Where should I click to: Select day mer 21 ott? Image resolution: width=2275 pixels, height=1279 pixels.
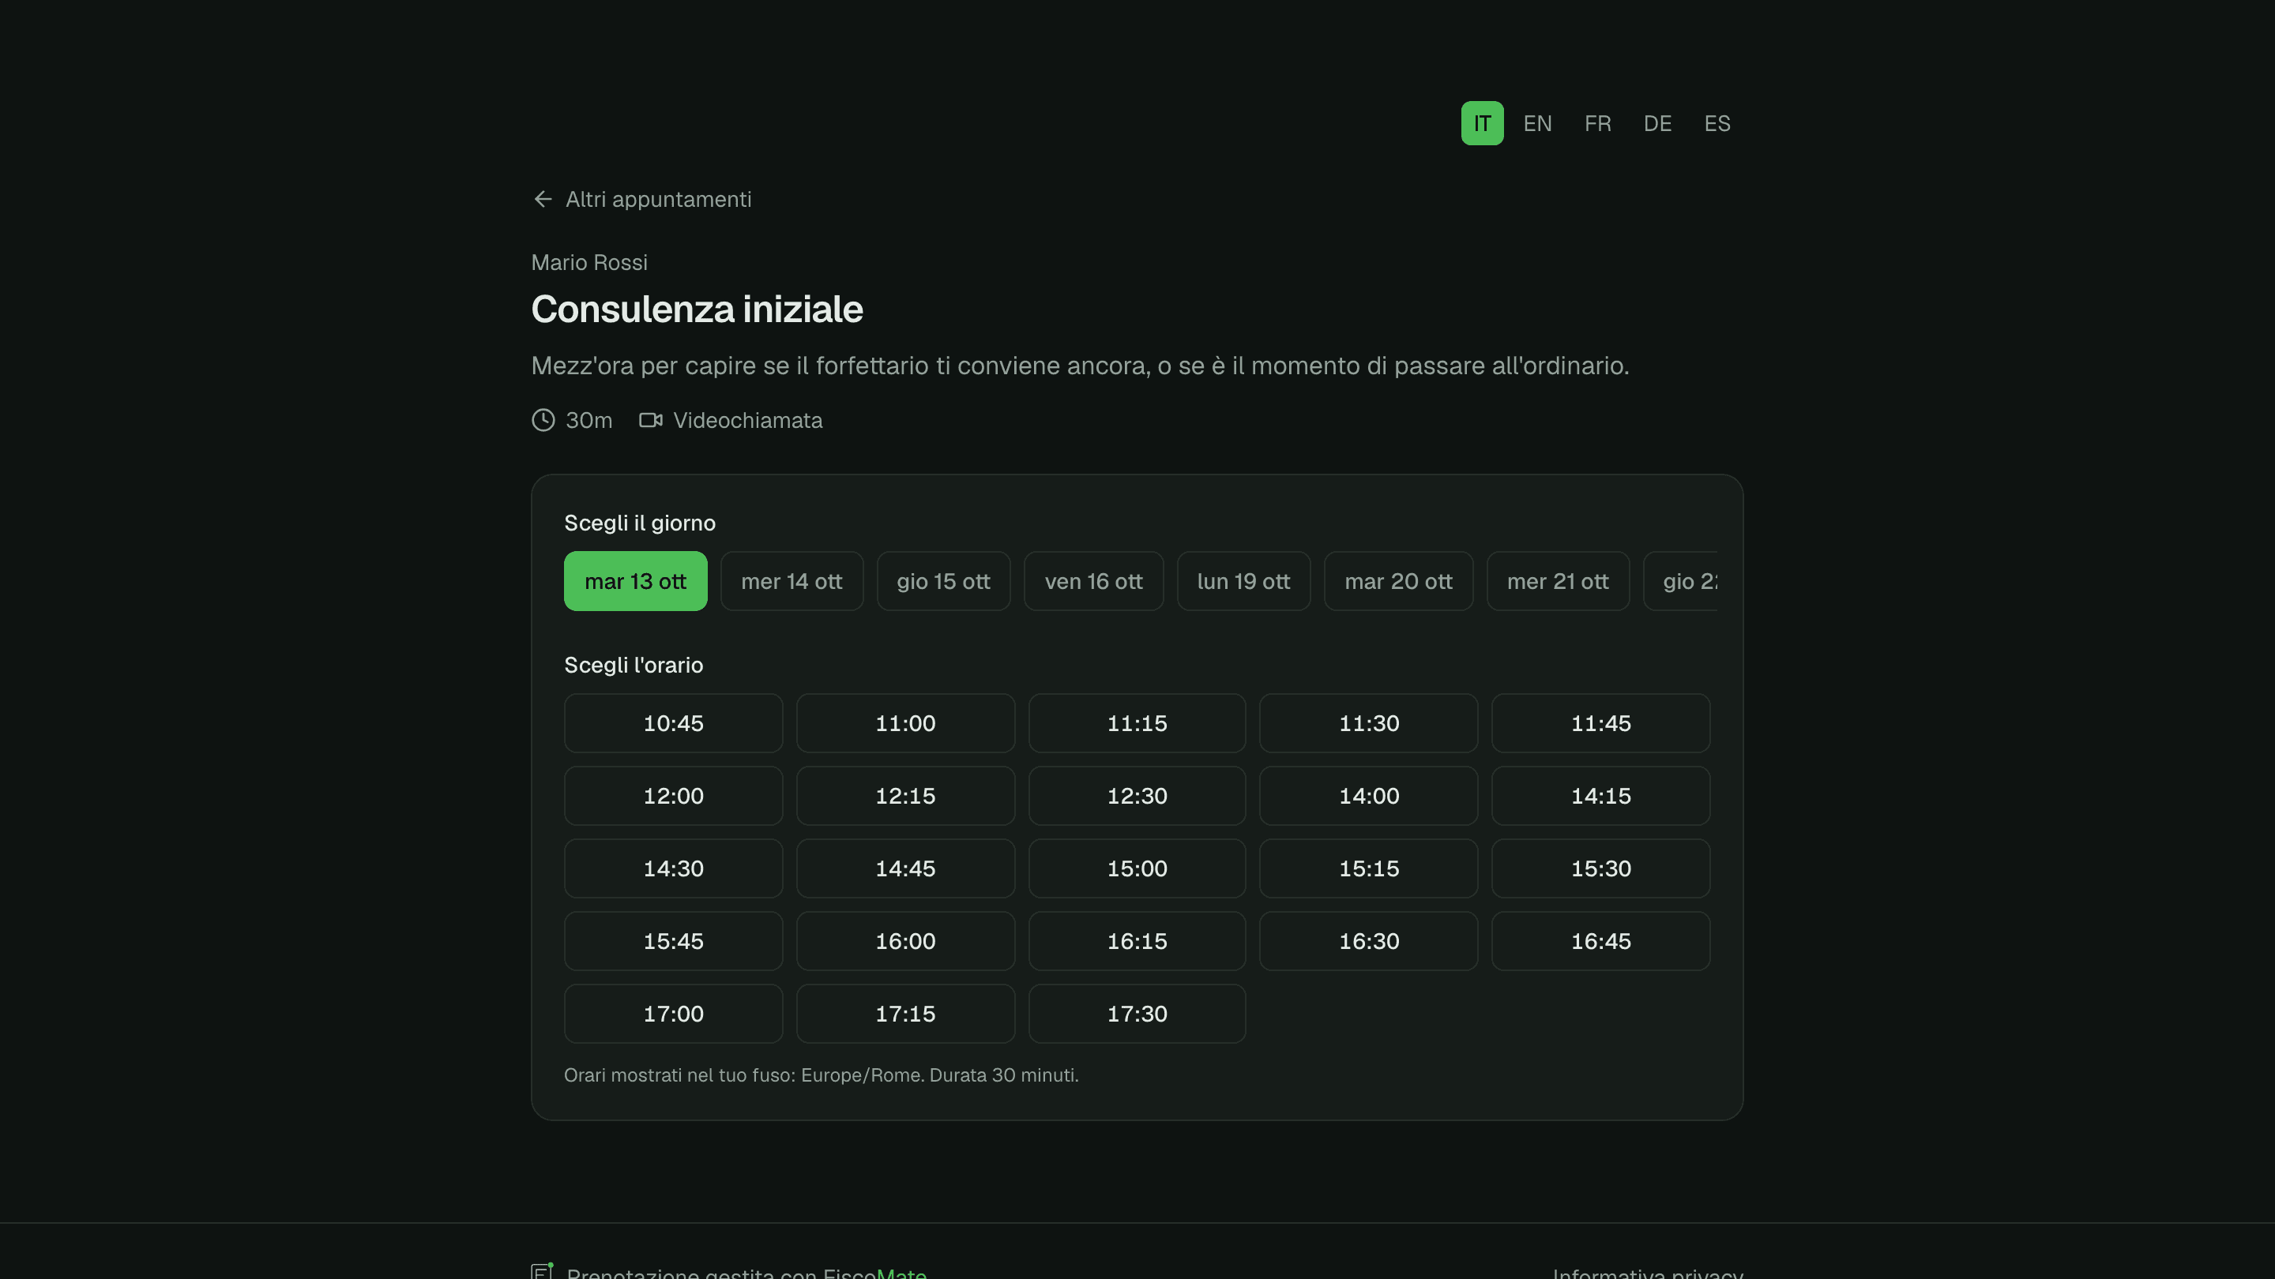point(1558,582)
